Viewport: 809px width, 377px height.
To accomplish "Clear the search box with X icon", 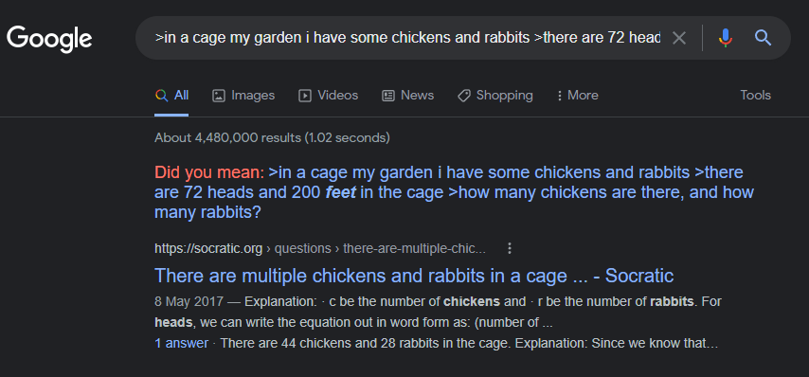I will pyautogui.click(x=679, y=38).
